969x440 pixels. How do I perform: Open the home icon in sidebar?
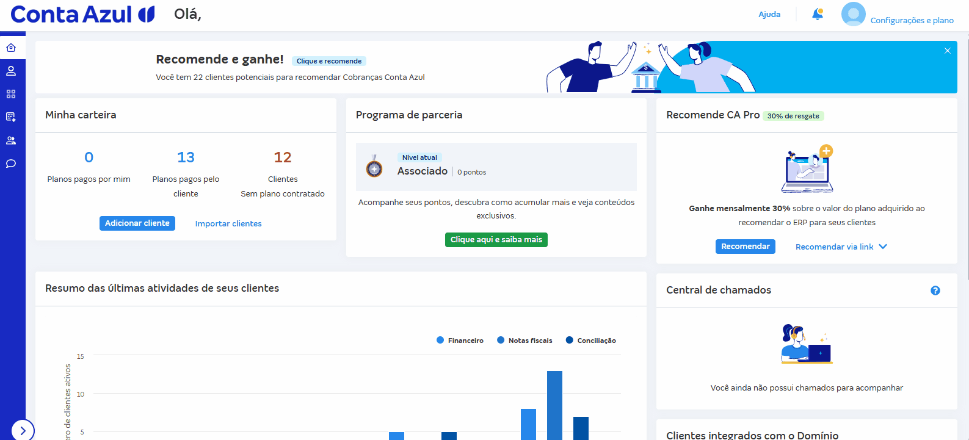pyautogui.click(x=11, y=48)
